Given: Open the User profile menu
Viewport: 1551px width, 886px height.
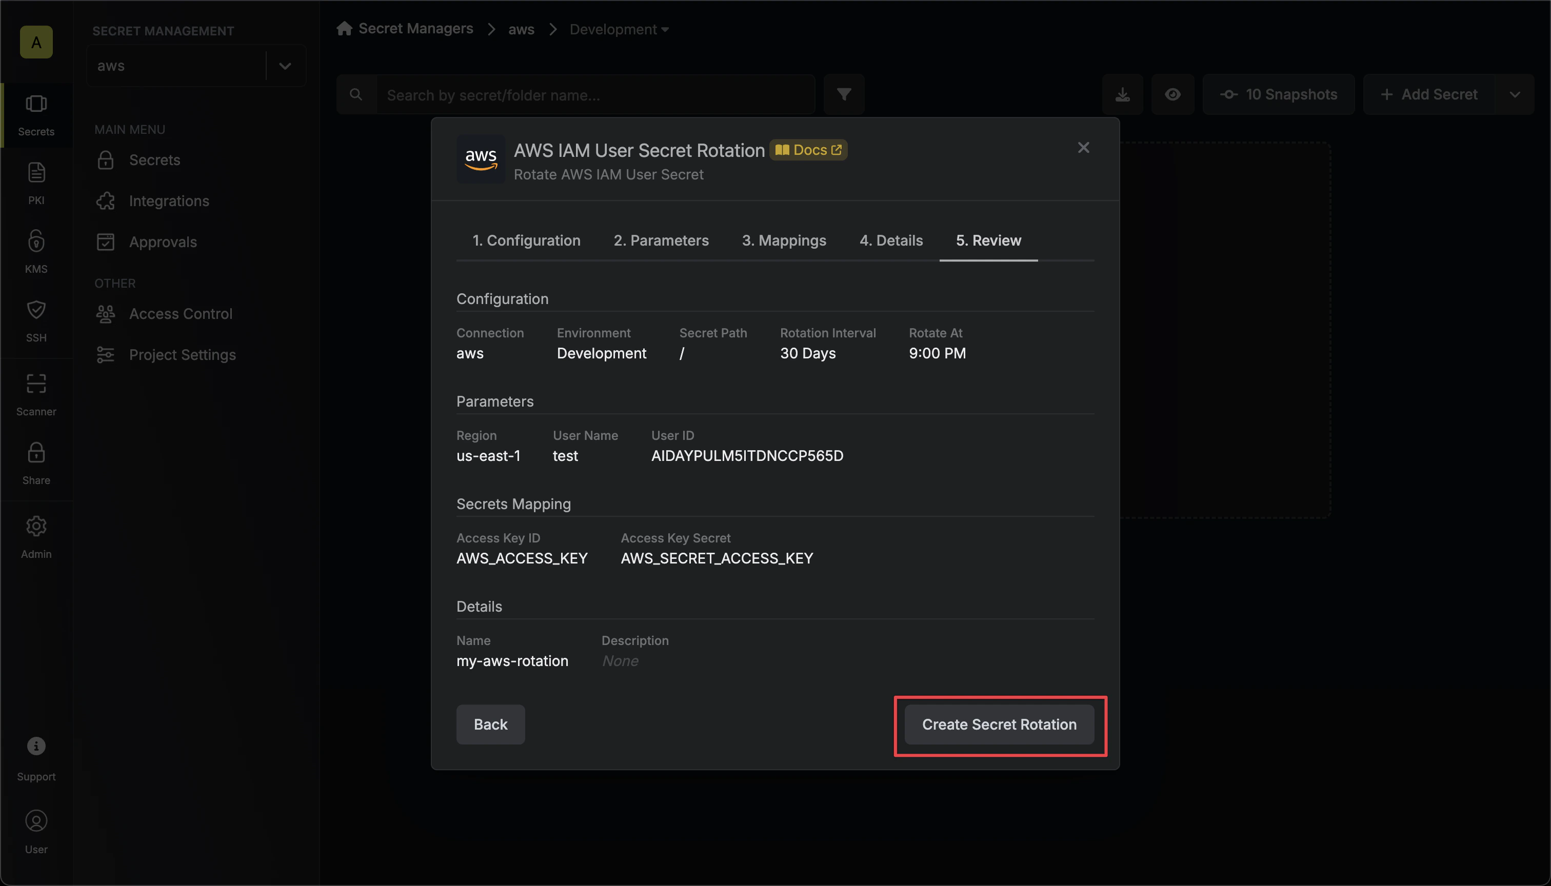Looking at the screenshot, I should [36, 832].
